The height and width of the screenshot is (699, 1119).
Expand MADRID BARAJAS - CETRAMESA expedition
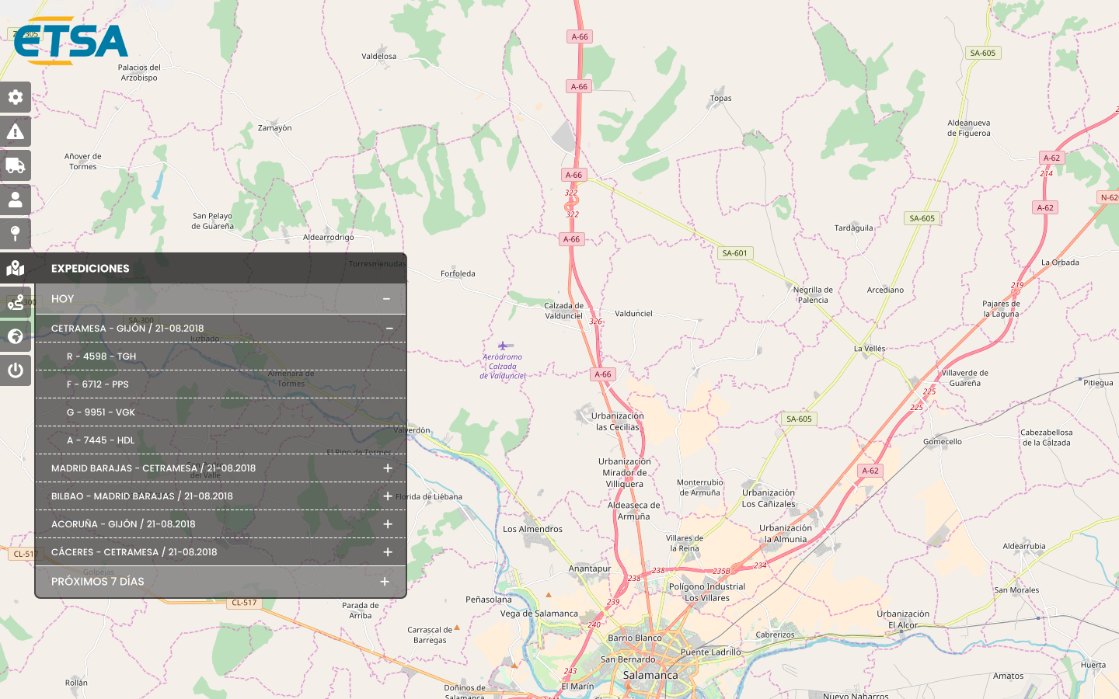pos(388,468)
